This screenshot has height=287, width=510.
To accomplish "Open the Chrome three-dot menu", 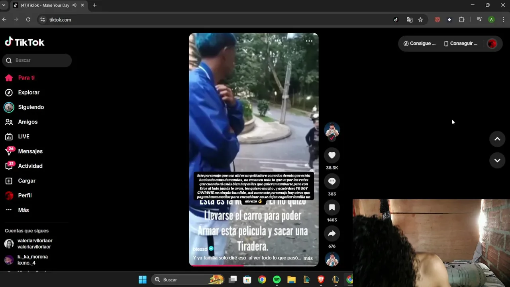I will [504, 20].
